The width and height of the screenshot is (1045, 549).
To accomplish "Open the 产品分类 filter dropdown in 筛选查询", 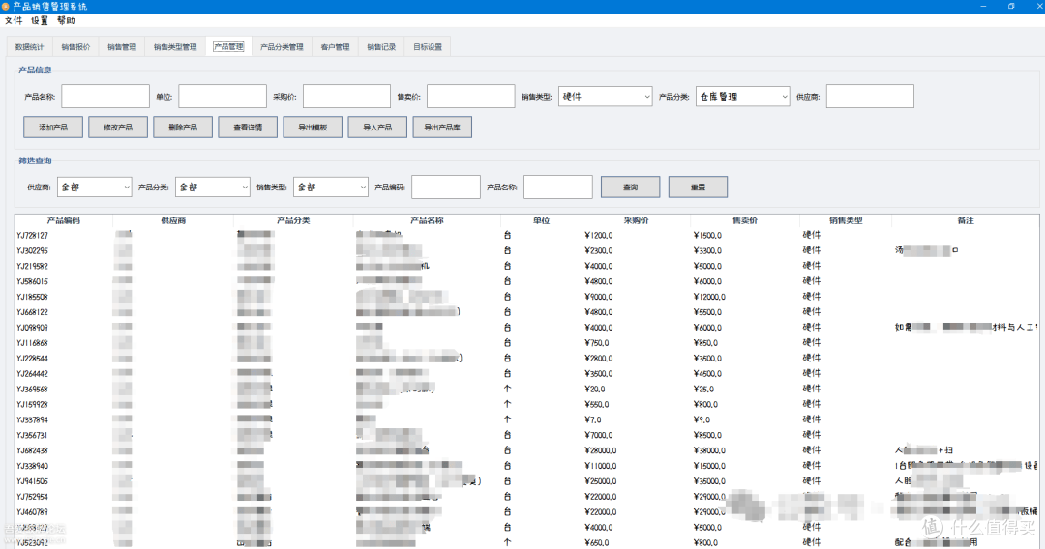I will tap(213, 187).
